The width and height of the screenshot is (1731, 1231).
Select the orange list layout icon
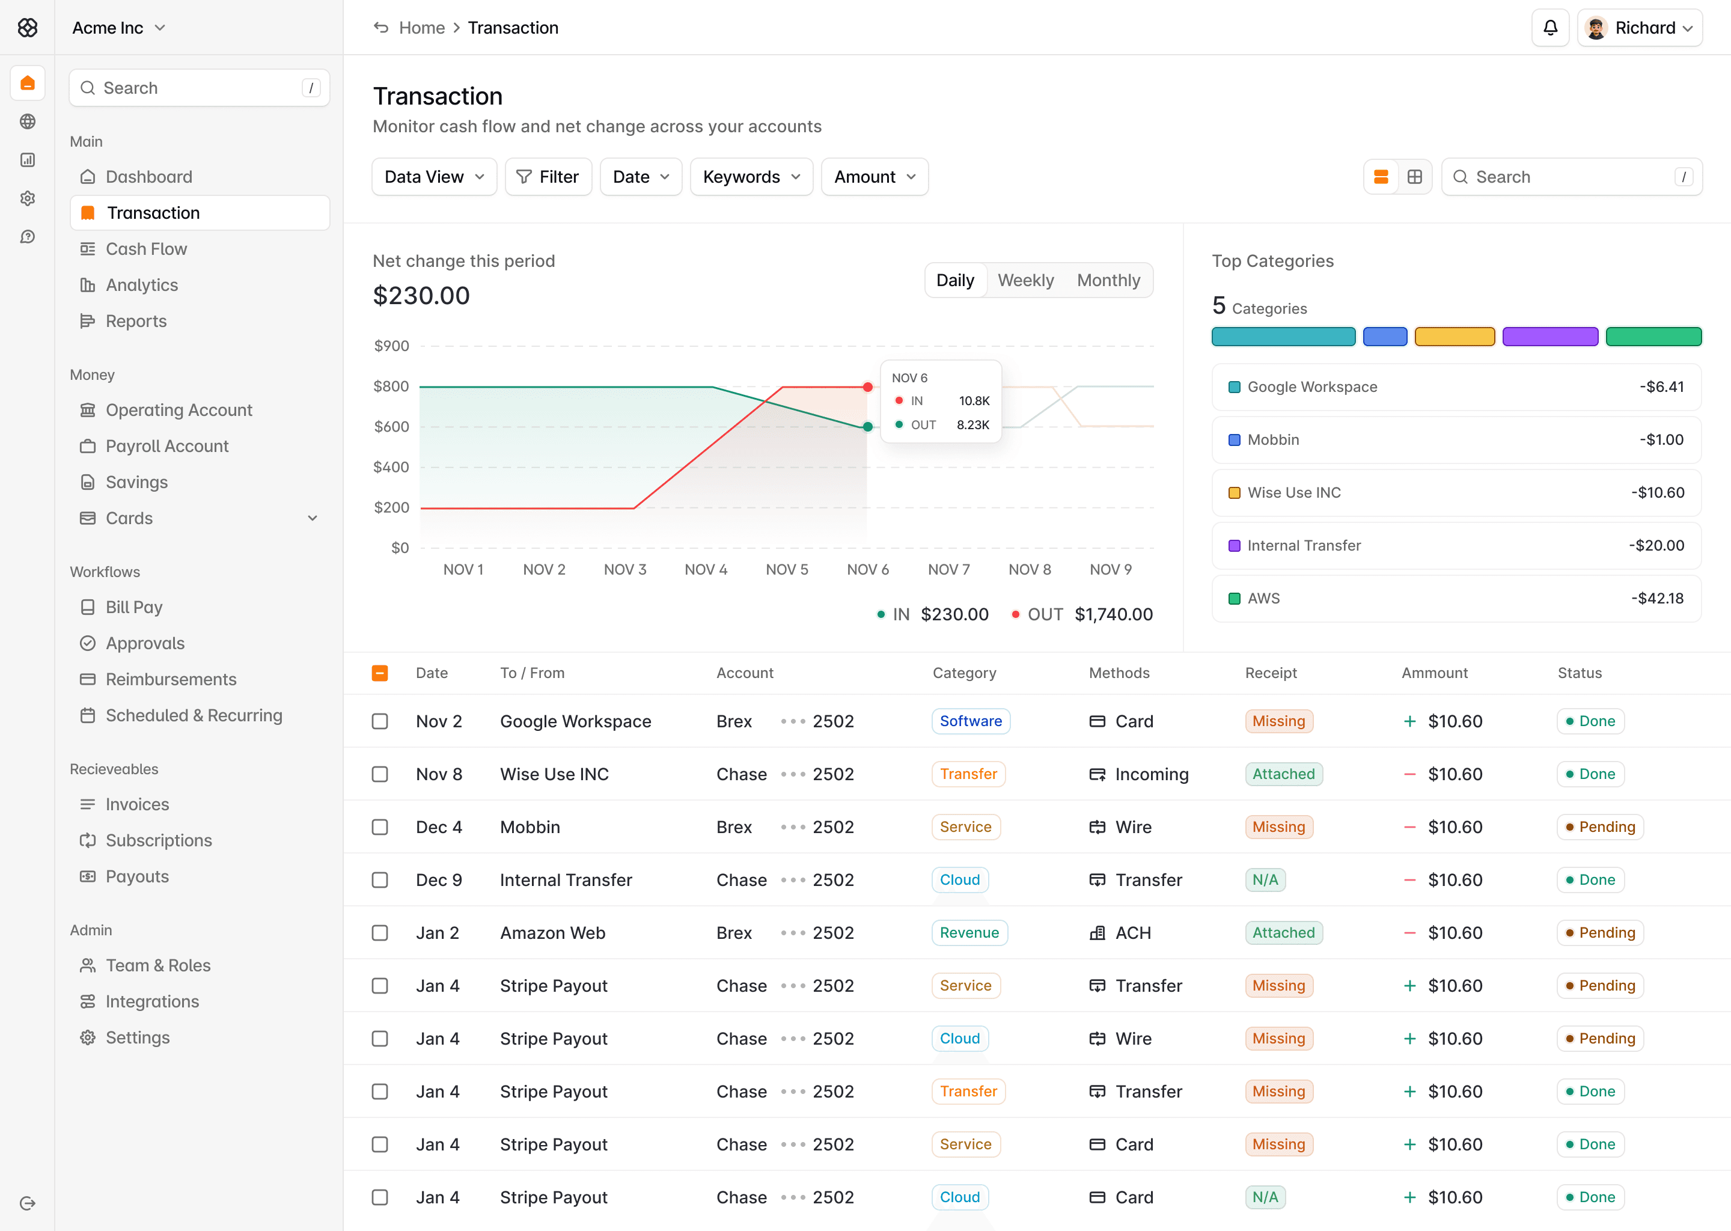(x=1381, y=177)
